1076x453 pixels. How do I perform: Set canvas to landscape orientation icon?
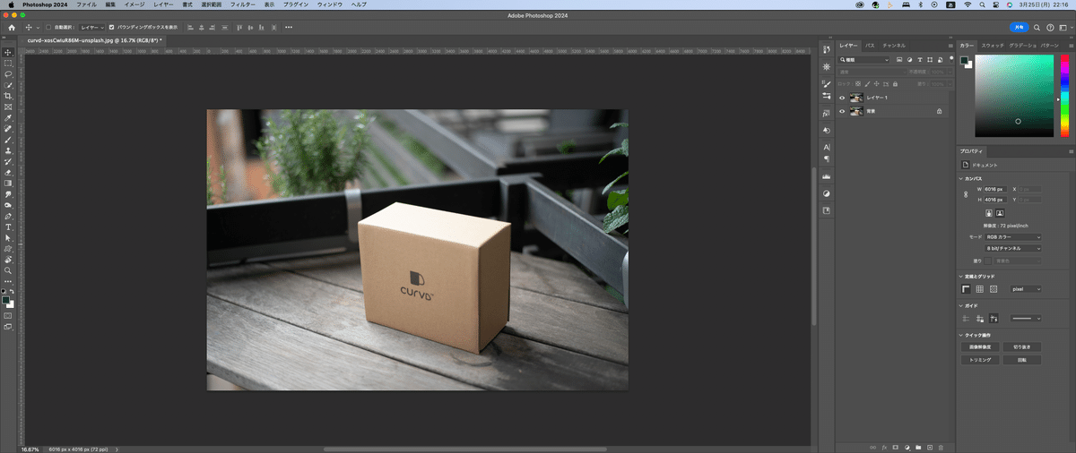pos(999,213)
